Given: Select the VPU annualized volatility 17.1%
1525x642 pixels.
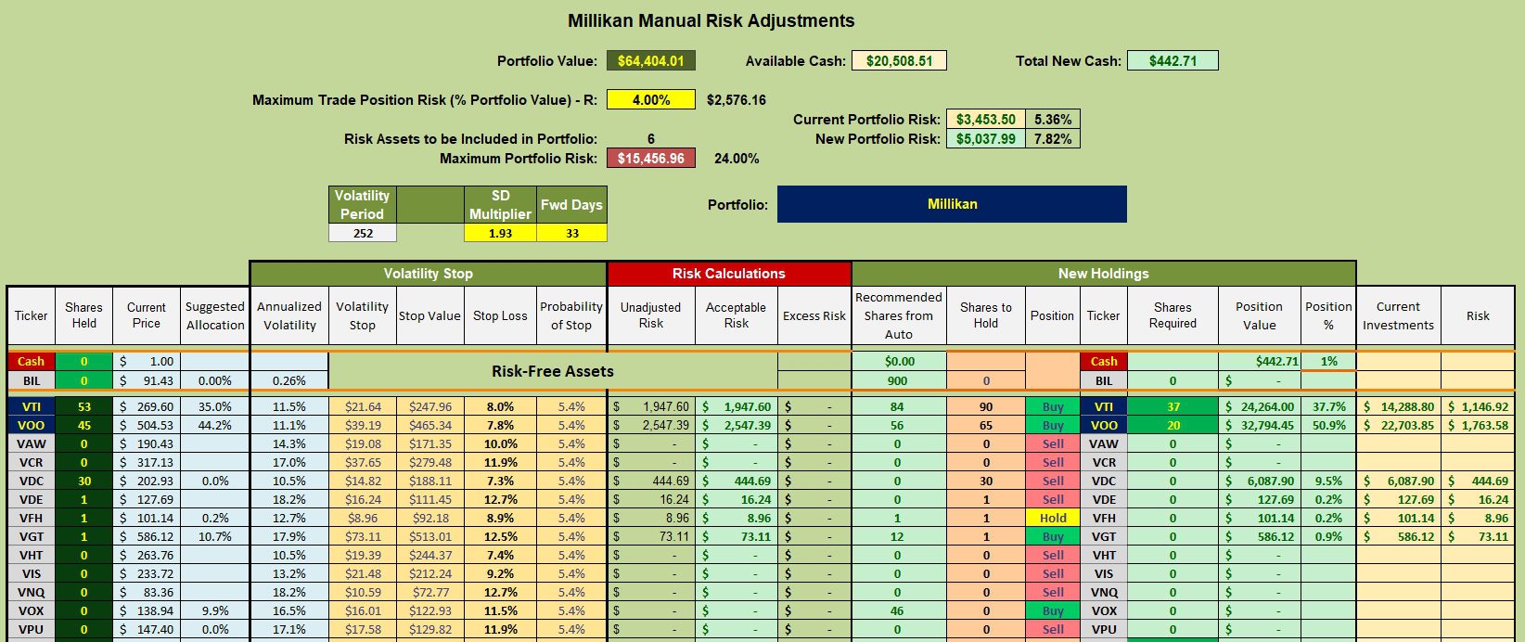Looking at the screenshot, I should [289, 629].
